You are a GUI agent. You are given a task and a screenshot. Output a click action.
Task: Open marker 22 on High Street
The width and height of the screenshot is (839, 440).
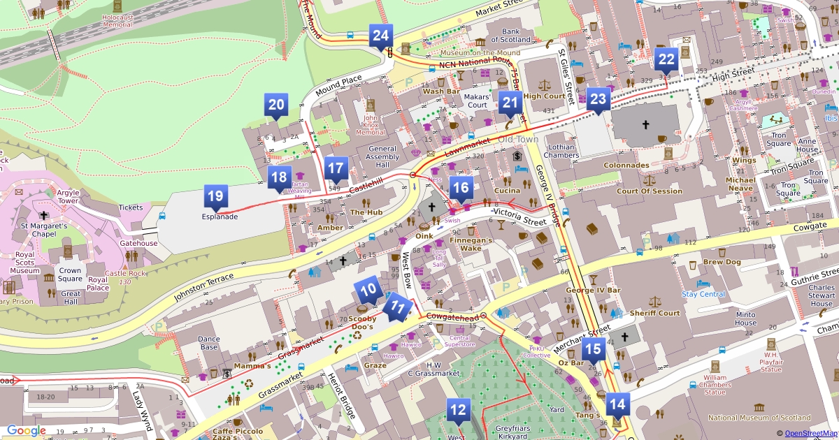[666, 61]
